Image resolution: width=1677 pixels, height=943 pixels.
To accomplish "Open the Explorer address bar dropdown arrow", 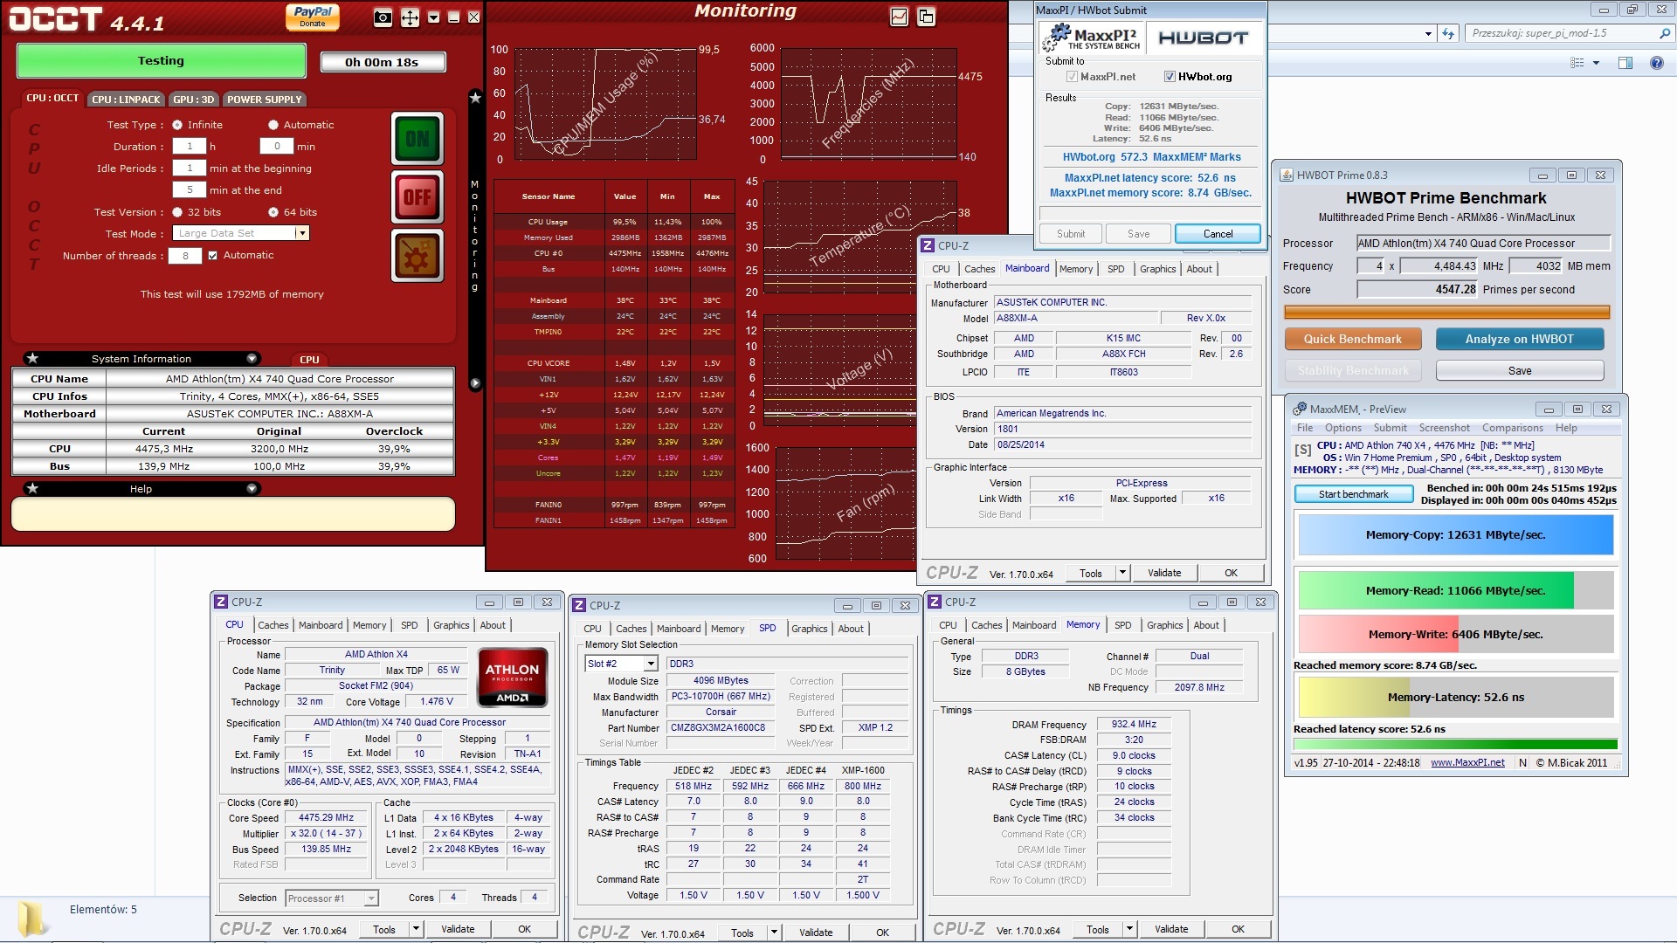I will click(x=1428, y=33).
